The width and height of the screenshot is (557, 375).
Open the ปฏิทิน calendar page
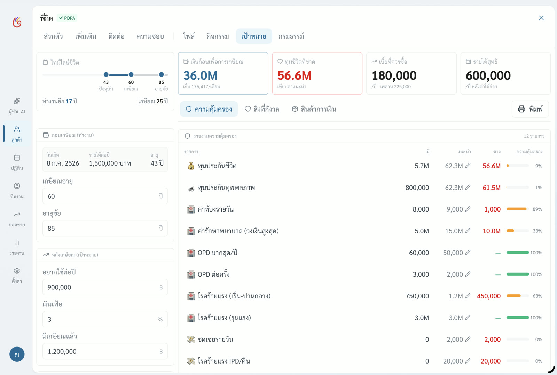(17, 162)
